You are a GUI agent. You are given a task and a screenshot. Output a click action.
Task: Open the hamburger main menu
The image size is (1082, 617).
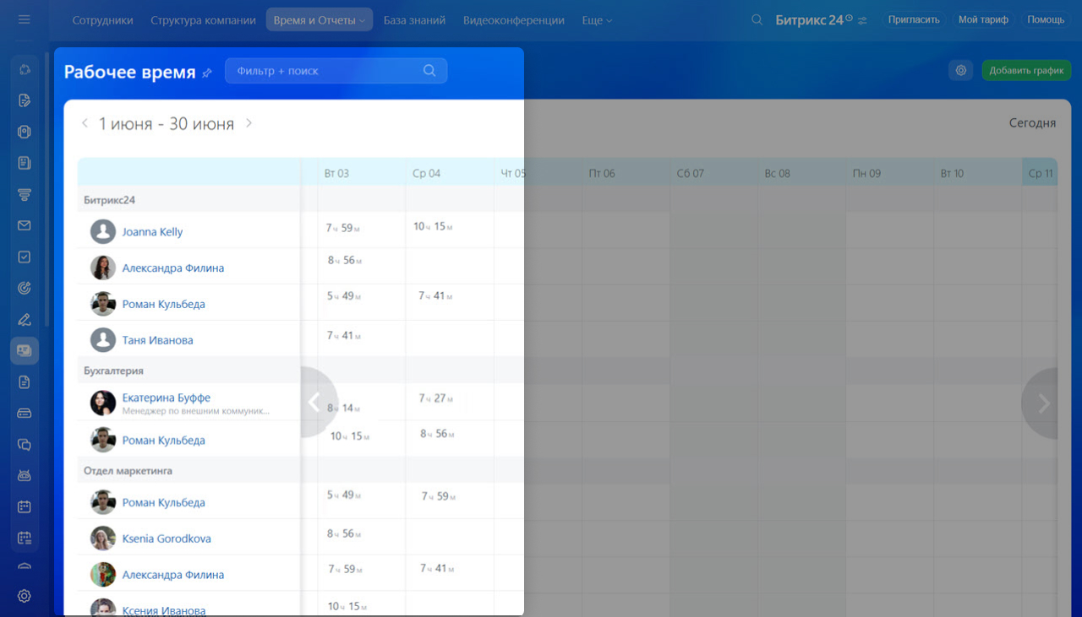24,19
